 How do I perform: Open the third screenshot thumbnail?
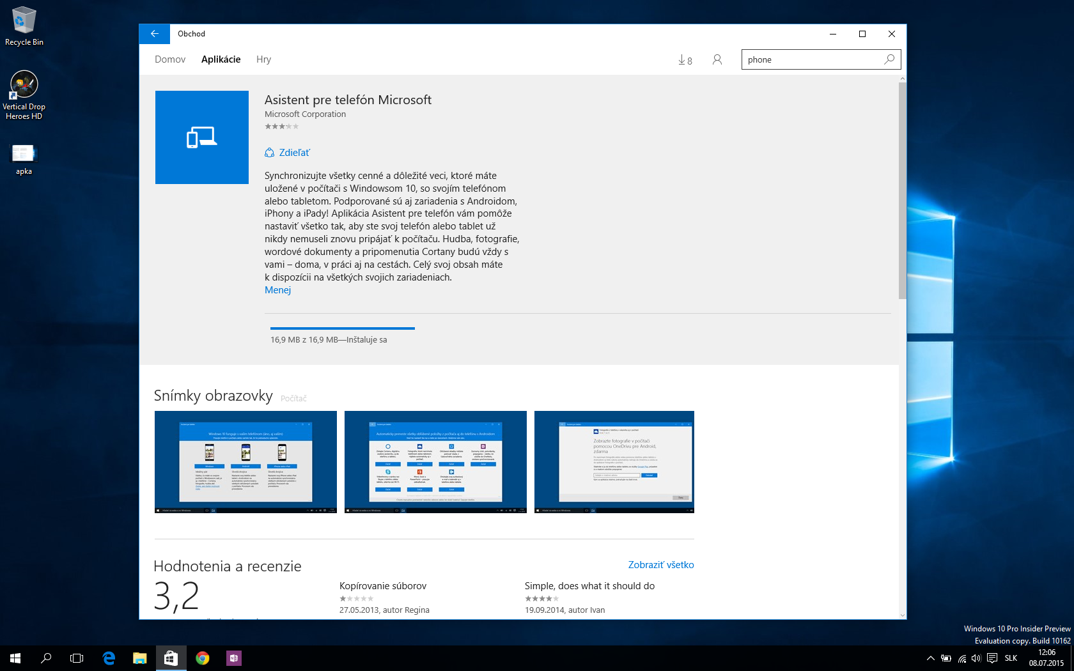pyautogui.click(x=614, y=462)
